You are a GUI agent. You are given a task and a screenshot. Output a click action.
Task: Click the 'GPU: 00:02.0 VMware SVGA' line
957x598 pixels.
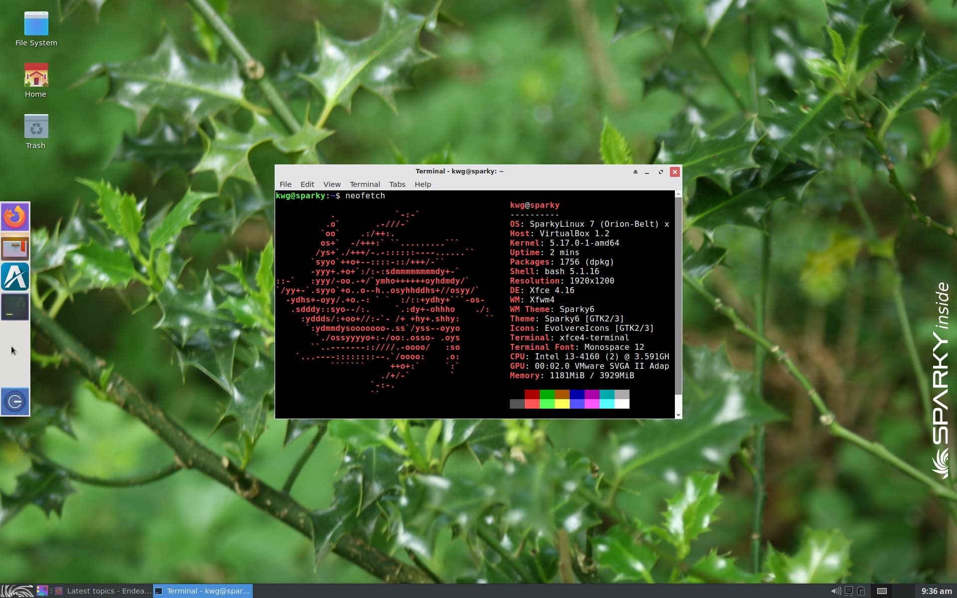589,366
